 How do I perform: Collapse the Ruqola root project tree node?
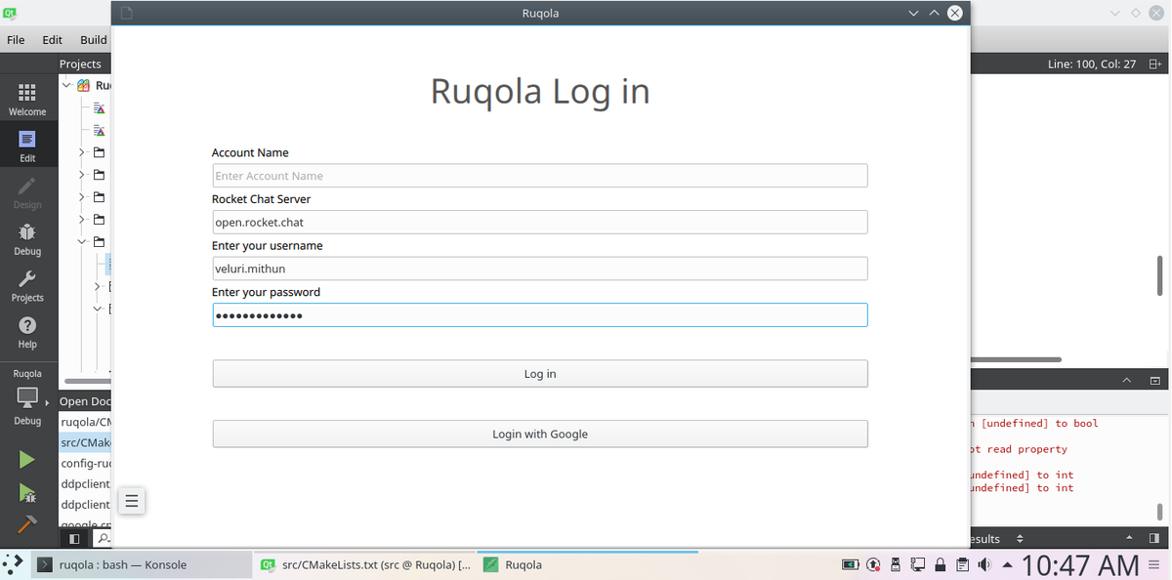[x=67, y=86]
